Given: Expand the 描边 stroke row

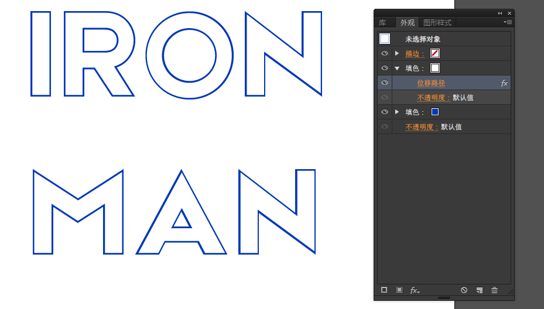Looking at the screenshot, I should click(397, 53).
